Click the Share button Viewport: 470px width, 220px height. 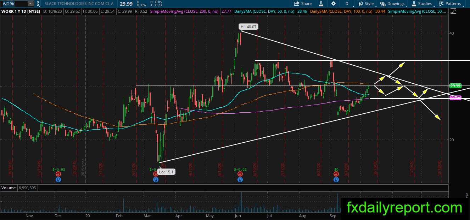click(x=303, y=4)
